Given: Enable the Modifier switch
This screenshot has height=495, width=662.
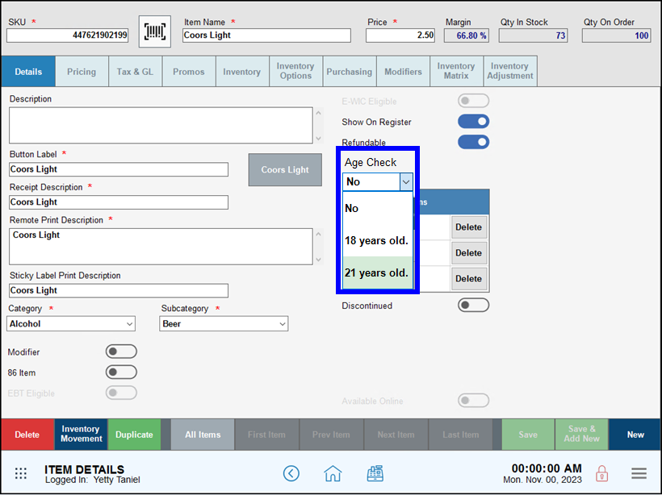Looking at the screenshot, I should 121,351.
